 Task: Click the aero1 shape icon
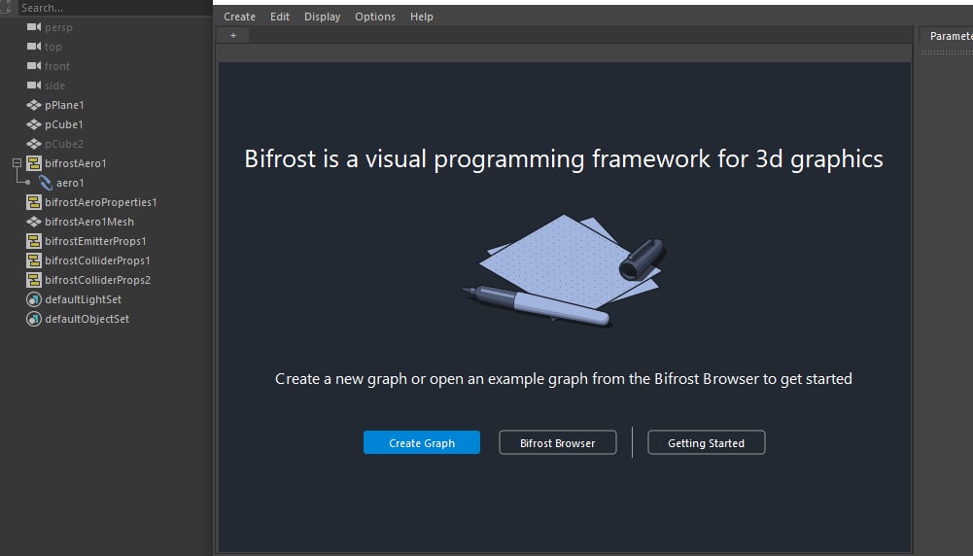coord(46,183)
